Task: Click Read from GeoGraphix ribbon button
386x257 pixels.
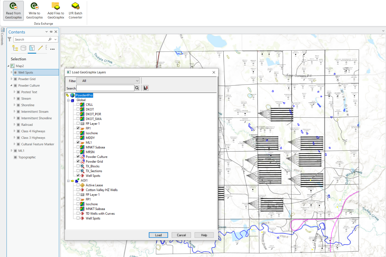Action: [14, 11]
